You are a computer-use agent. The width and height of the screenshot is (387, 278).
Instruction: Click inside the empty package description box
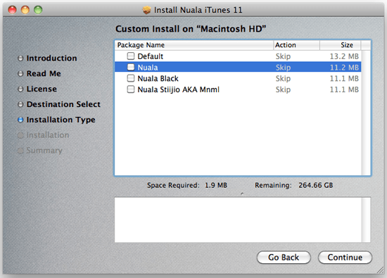pyautogui.click(x=238, y=220)
